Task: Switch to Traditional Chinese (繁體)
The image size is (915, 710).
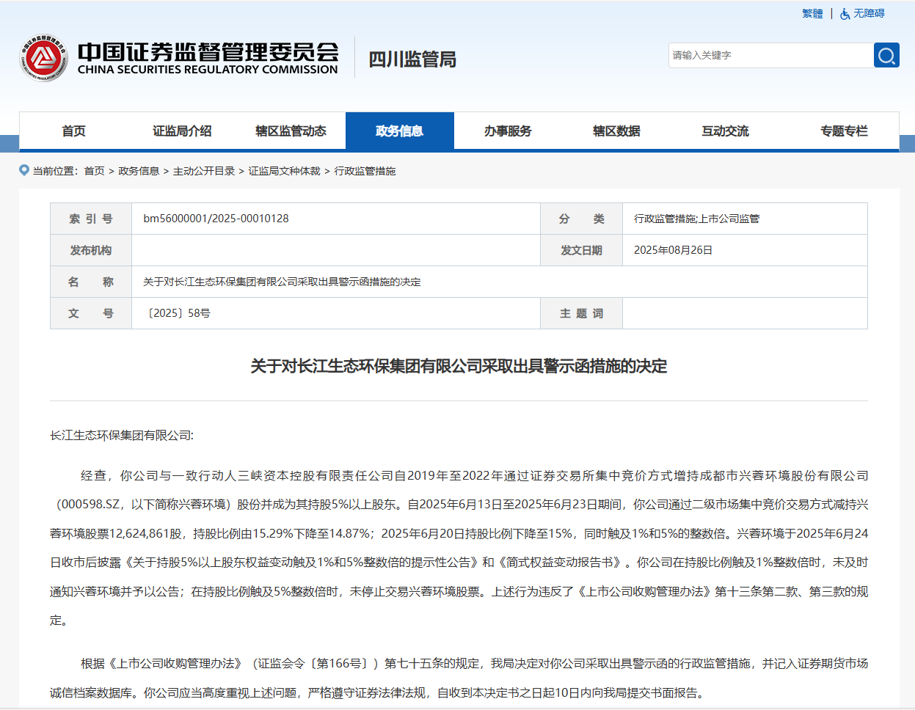Action: [x=812, y=14]
